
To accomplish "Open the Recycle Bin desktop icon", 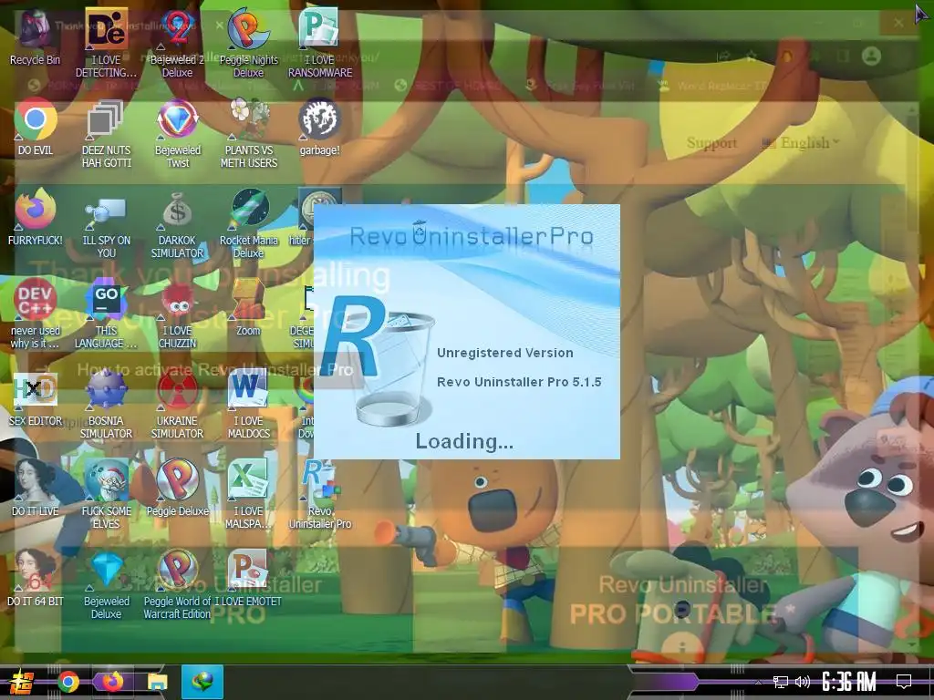I will click(x=36, y=37).
